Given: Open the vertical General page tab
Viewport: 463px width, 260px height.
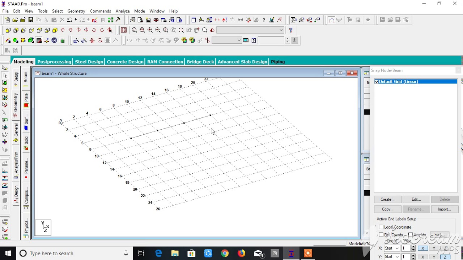Looking at the screenshot, I should point(16,133).
